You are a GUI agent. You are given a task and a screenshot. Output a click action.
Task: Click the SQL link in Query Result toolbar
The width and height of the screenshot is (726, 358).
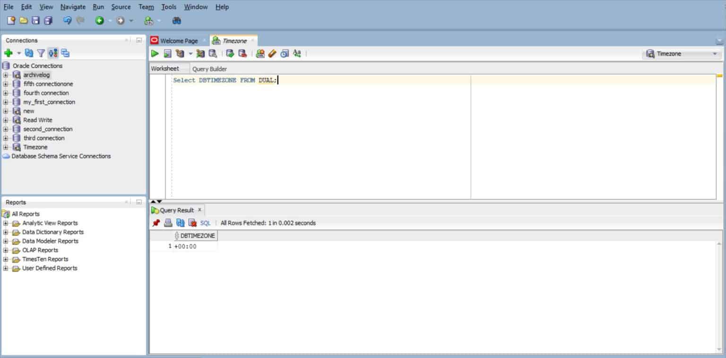(x=205, y=223)
